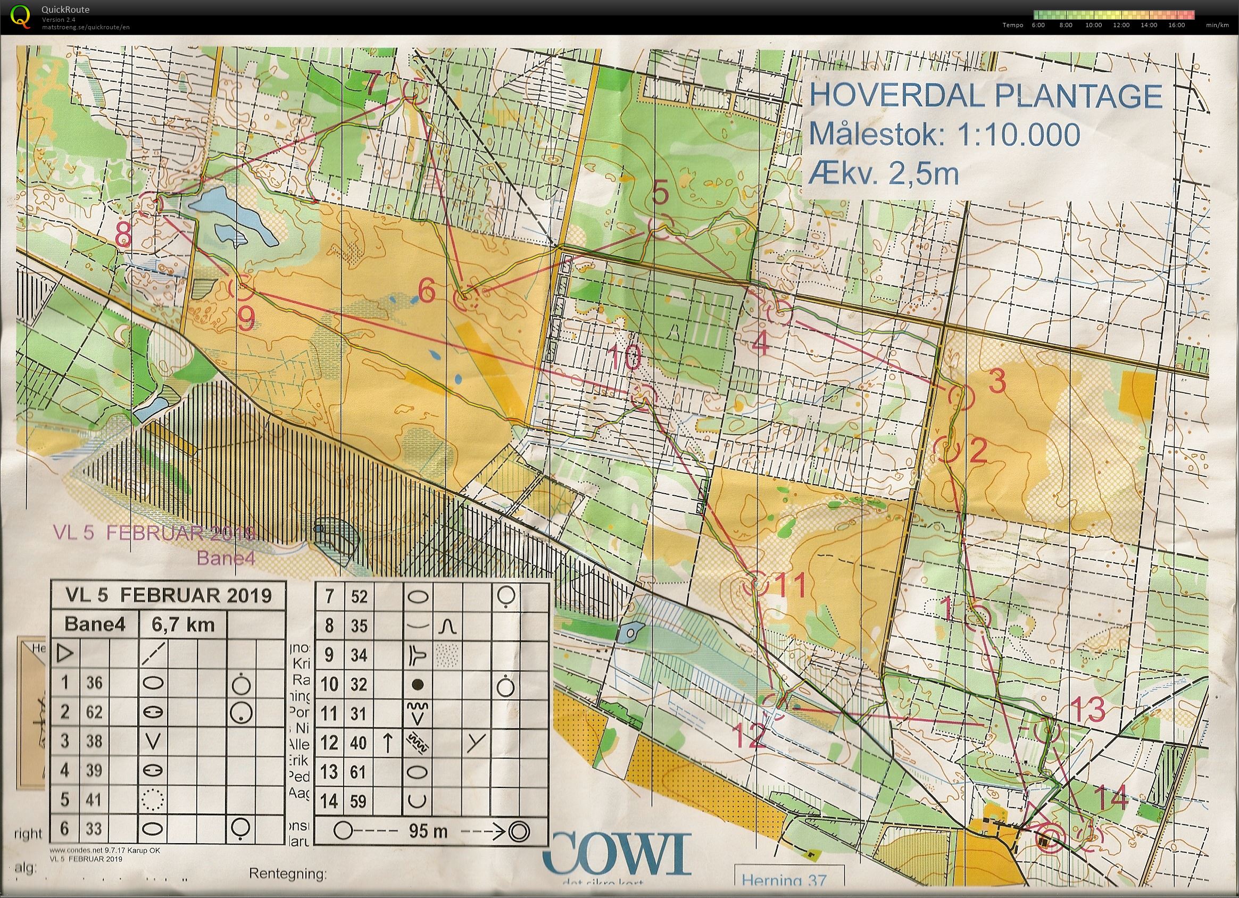This screenshot has width=1239, height=898.
Task: Click the filled black dot symbol, code 32 row
Action: tap(418, 684)
